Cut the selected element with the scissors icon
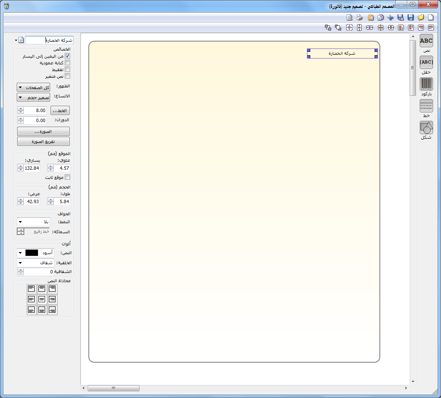 (390, 18)
